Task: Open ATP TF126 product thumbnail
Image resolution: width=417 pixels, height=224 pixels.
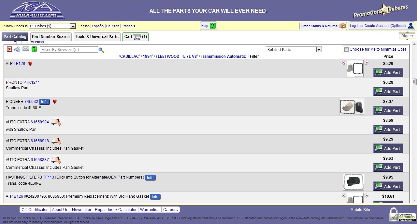Action: (355, 68)
